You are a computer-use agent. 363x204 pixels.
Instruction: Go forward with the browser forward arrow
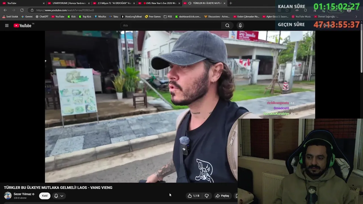[x=13, y=10]
